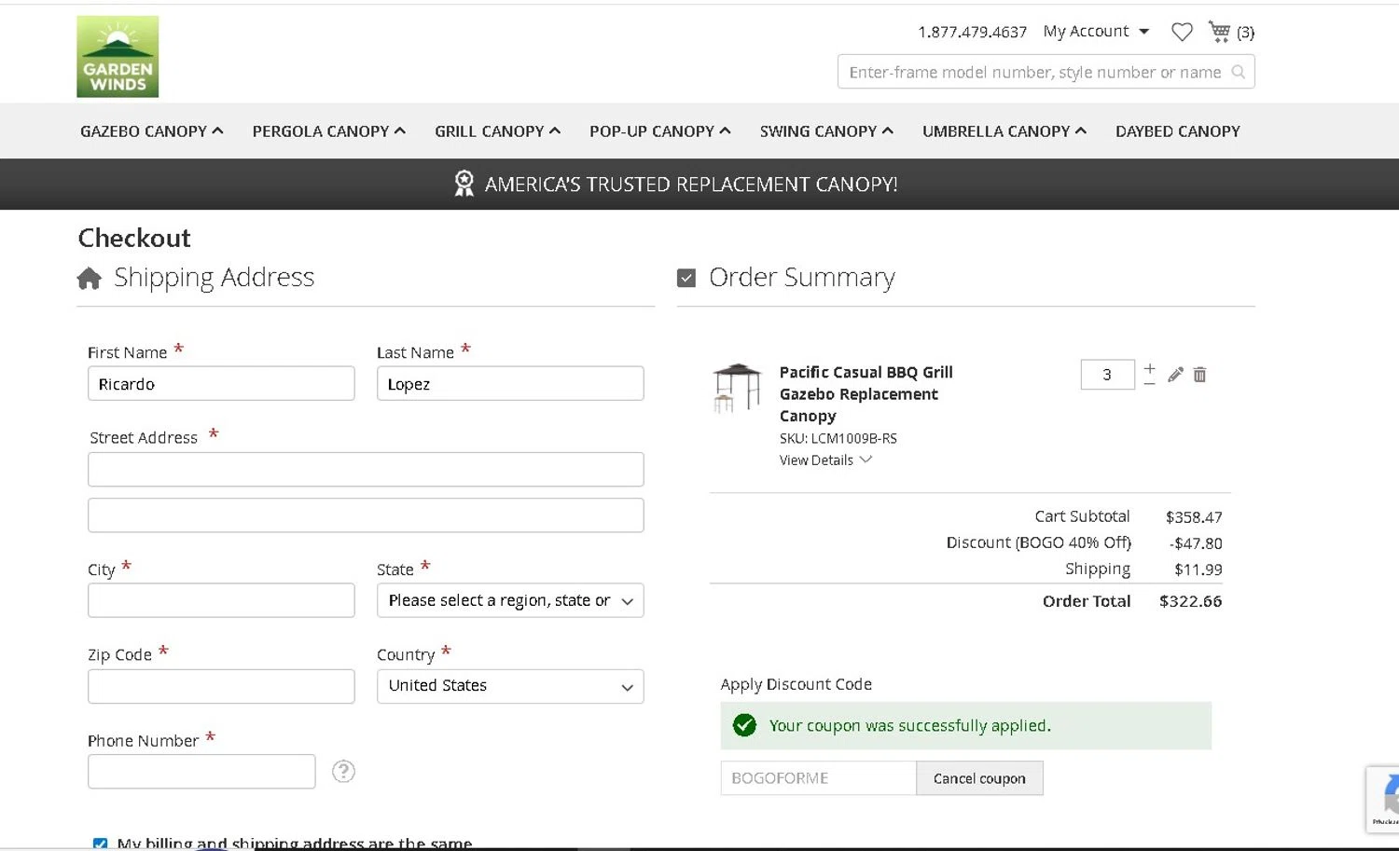Expand the Pop-Up Canopy menu
Viewport: 1399px width, 851px height.
(660, 131)
